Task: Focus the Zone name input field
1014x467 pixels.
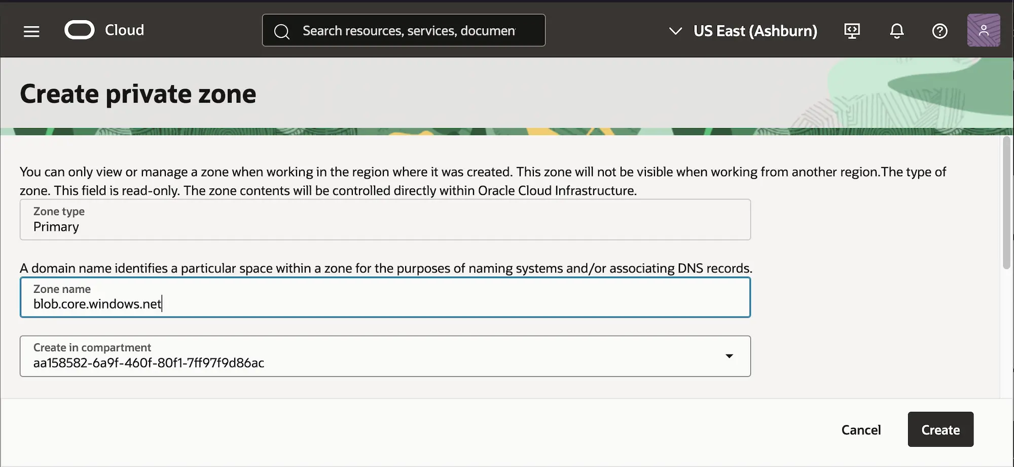Action: pyautogui.click(x=385, y=303)
